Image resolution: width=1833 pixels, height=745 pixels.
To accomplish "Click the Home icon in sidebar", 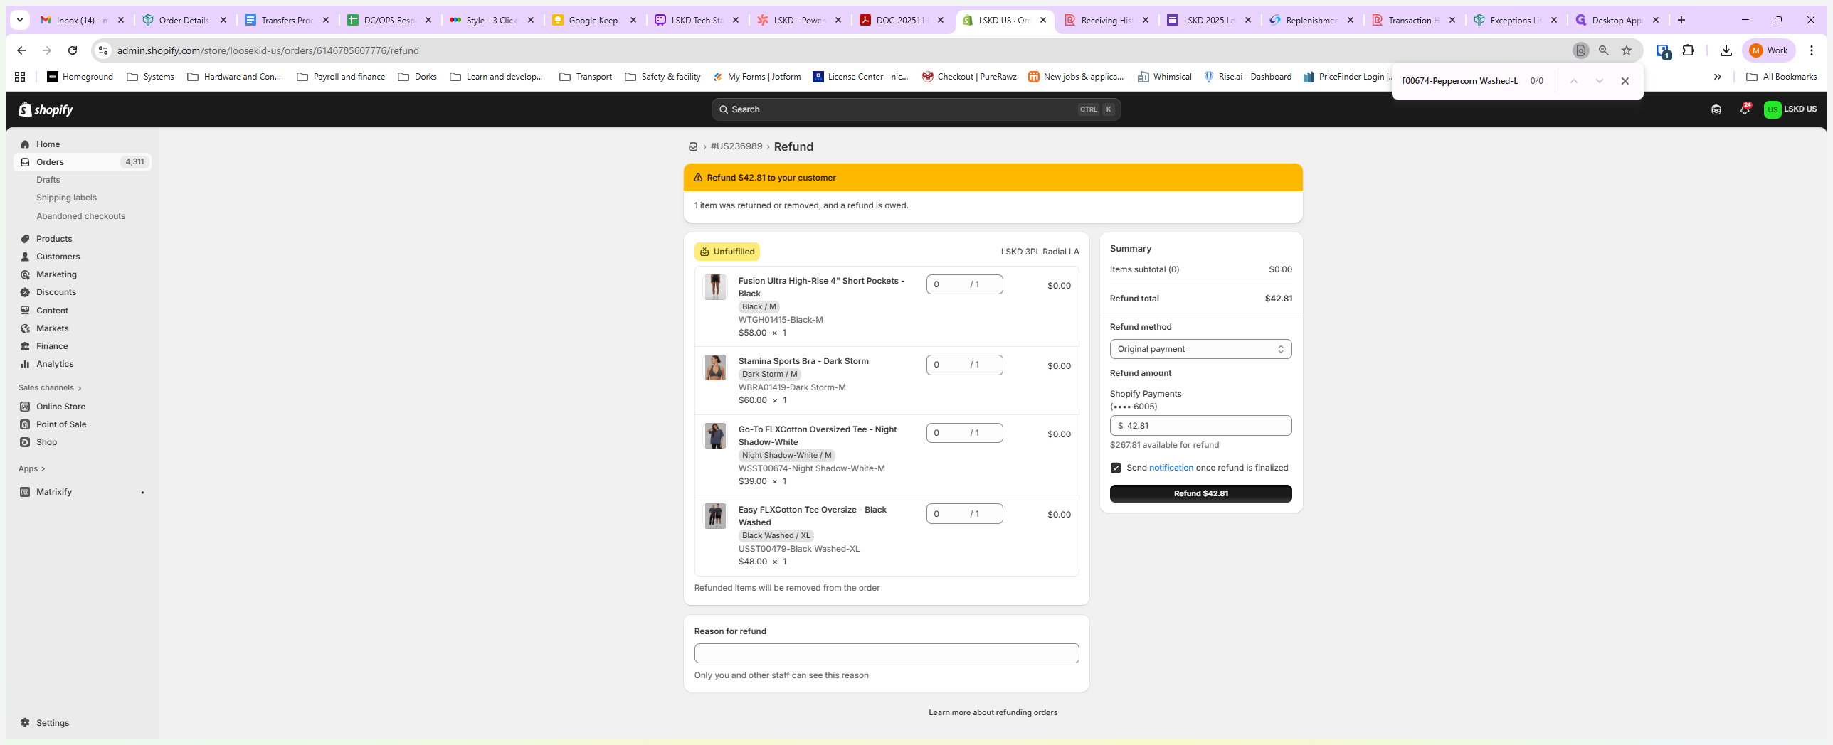I will [26, 144].
